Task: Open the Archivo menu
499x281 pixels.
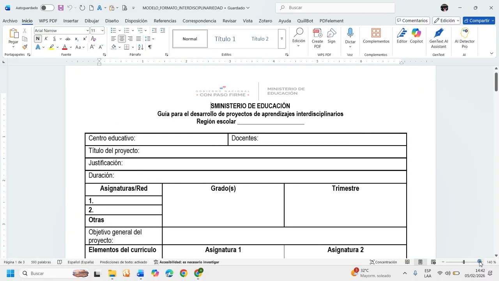Action: pos(10,21)
